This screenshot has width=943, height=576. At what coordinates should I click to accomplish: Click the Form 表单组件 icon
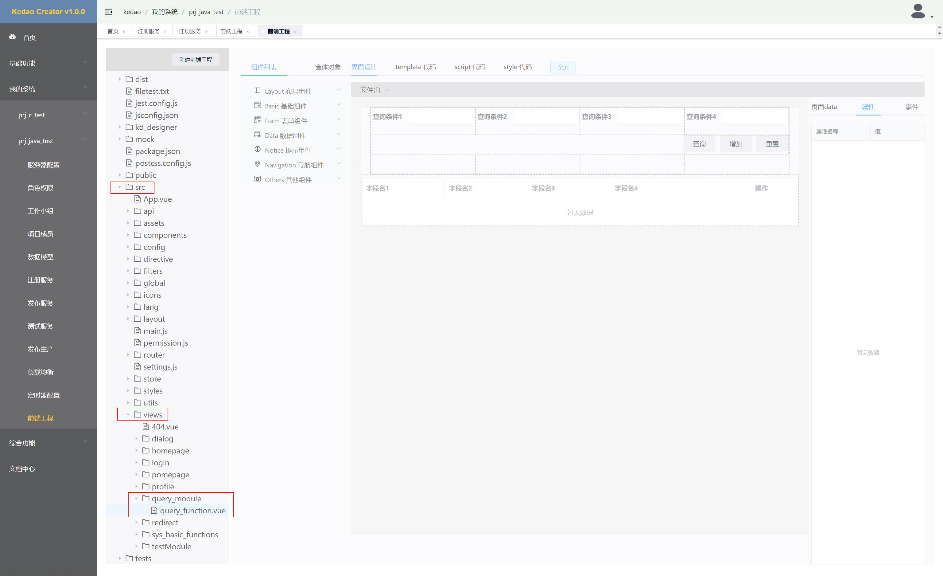[x=258, y=120]
